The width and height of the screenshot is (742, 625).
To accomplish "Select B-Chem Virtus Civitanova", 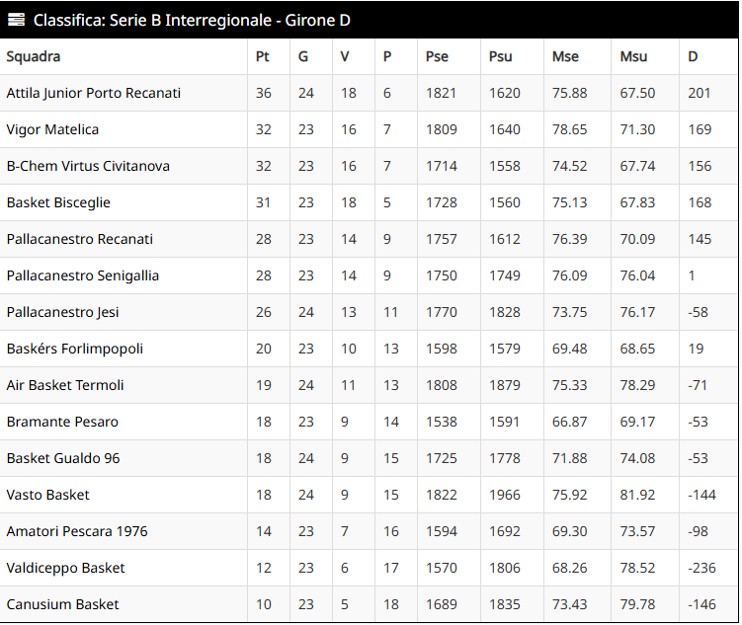I will [88, 166].
